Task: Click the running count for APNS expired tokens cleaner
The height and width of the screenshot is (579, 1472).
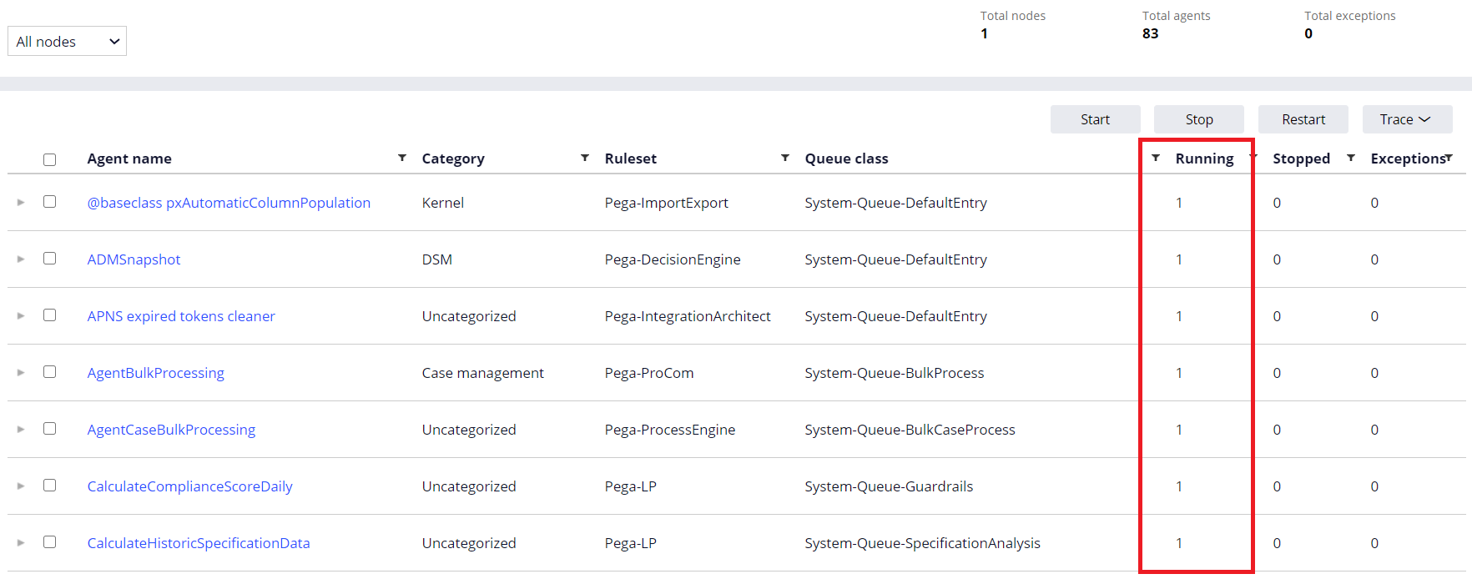Action: click(1179, 316)
